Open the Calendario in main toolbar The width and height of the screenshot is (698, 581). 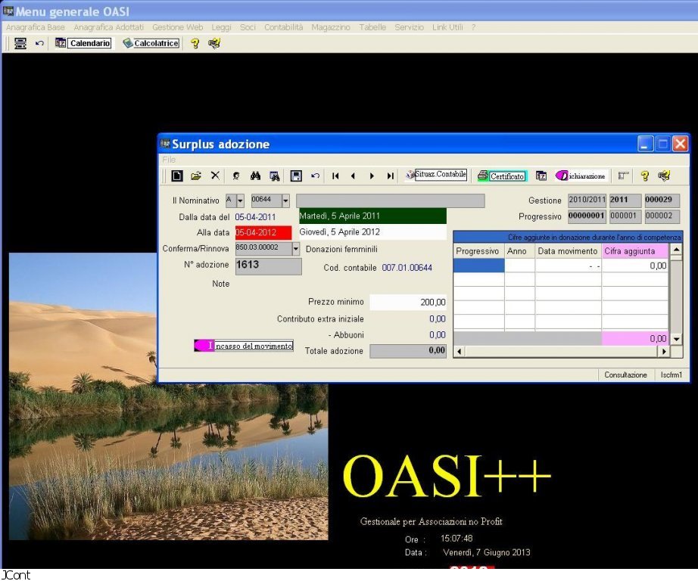coord(83,43)
